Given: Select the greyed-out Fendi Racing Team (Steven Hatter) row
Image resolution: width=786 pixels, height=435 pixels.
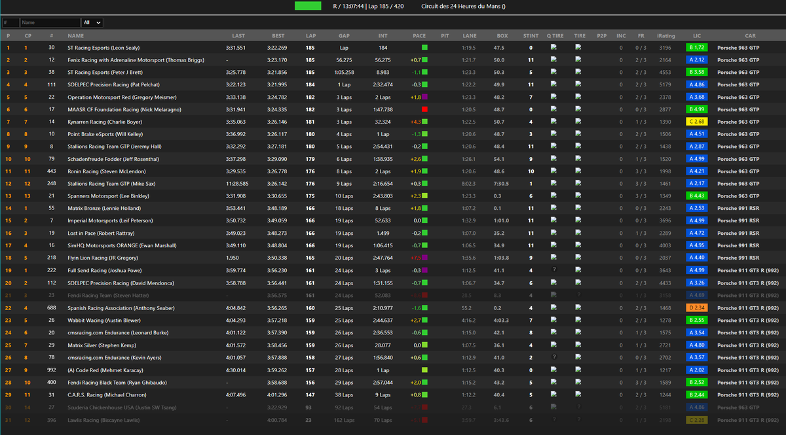Looking at the screenshot, I should coord(393,296).
